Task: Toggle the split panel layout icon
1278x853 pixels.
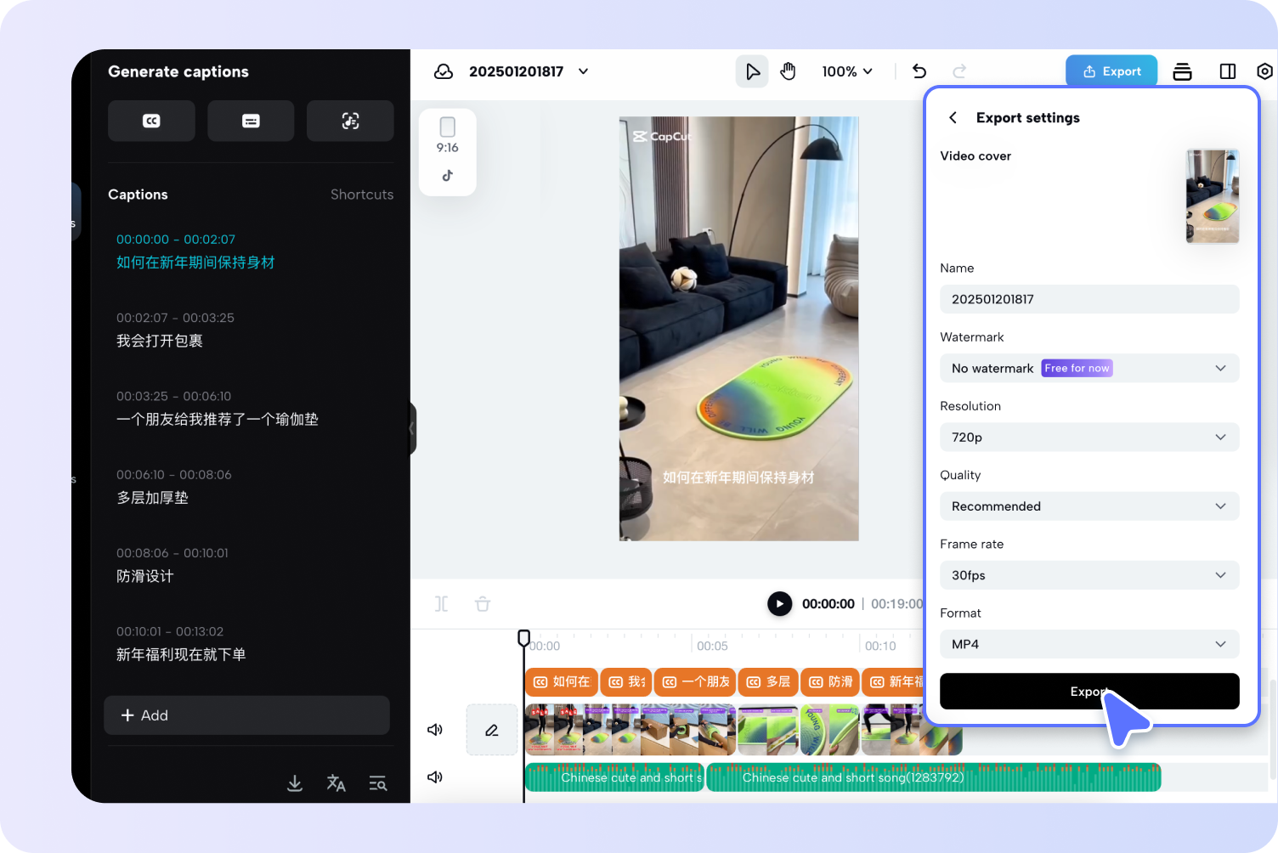Action: pos(1228,71)
